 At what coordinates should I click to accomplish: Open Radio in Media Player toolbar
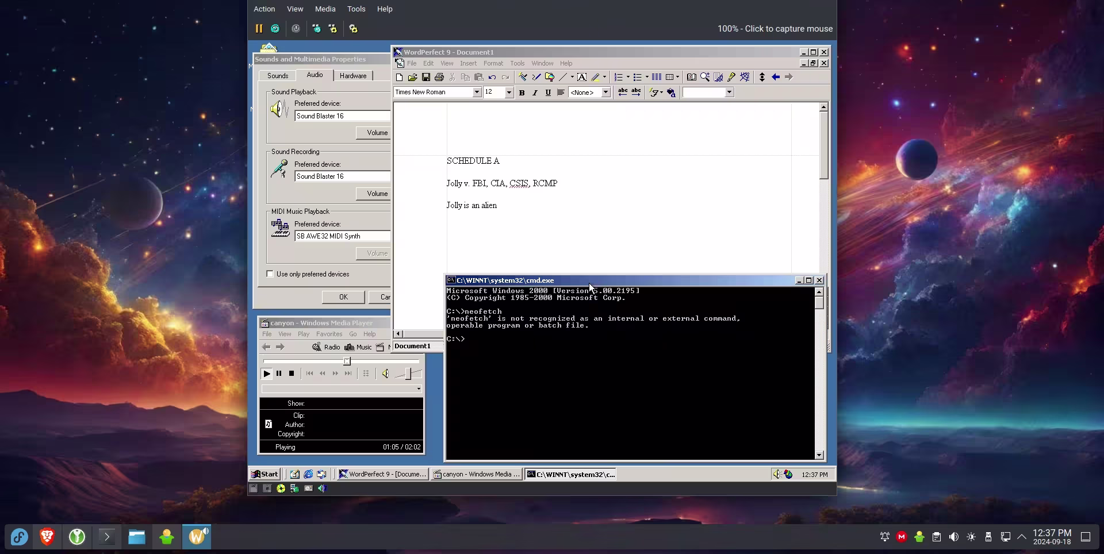click(326, 347)
